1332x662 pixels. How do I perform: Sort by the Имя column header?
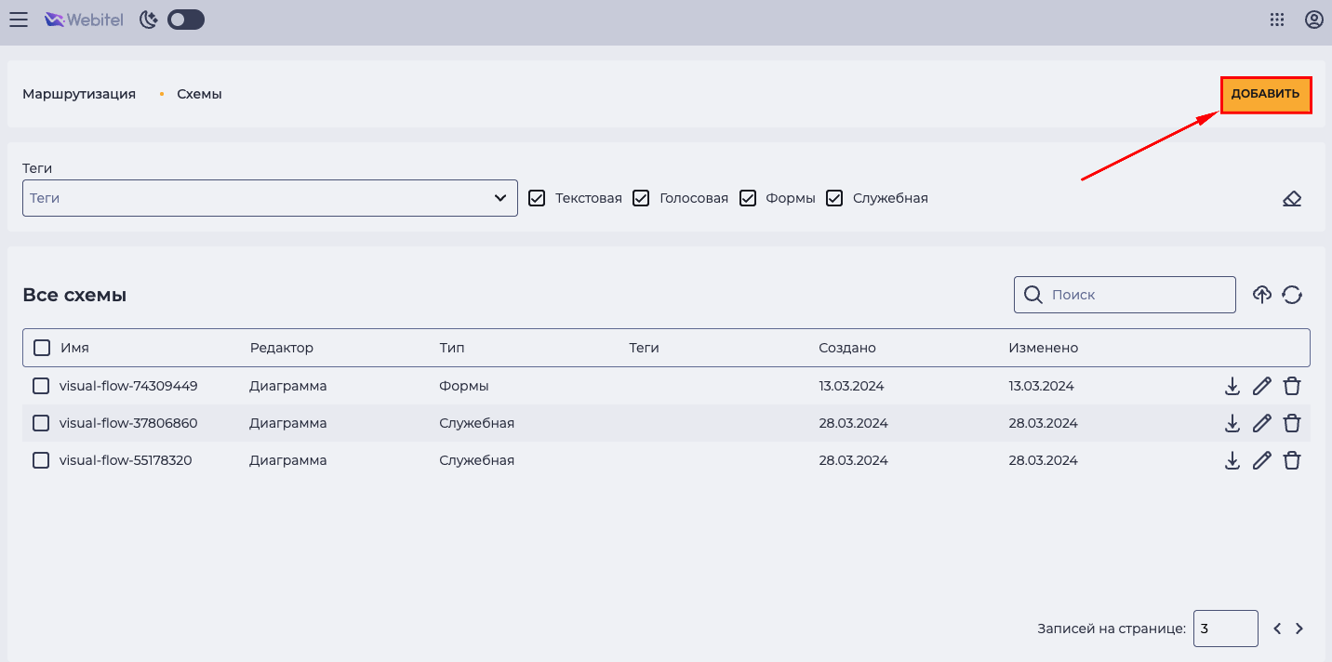click(74, 348)
